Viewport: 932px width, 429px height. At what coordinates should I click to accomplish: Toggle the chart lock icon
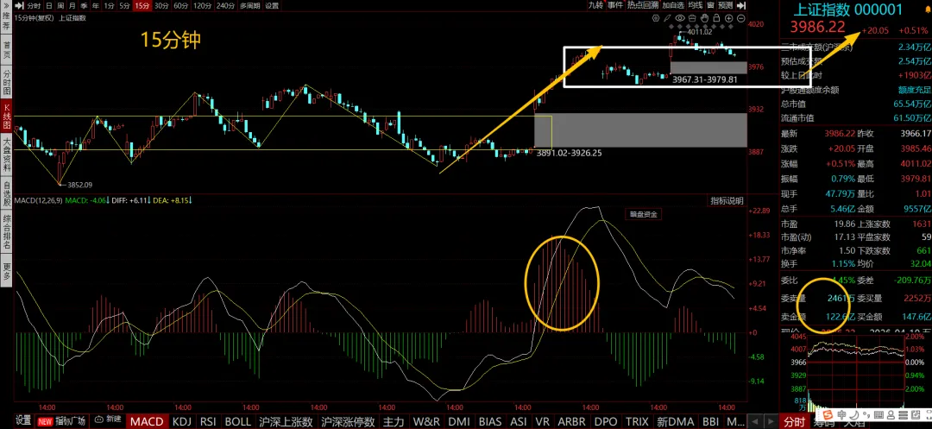tap(716, 18)
